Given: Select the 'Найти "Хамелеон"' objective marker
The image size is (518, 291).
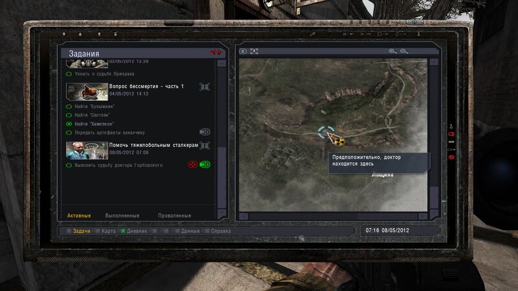Looking at the screenshot, I should 69,124.
